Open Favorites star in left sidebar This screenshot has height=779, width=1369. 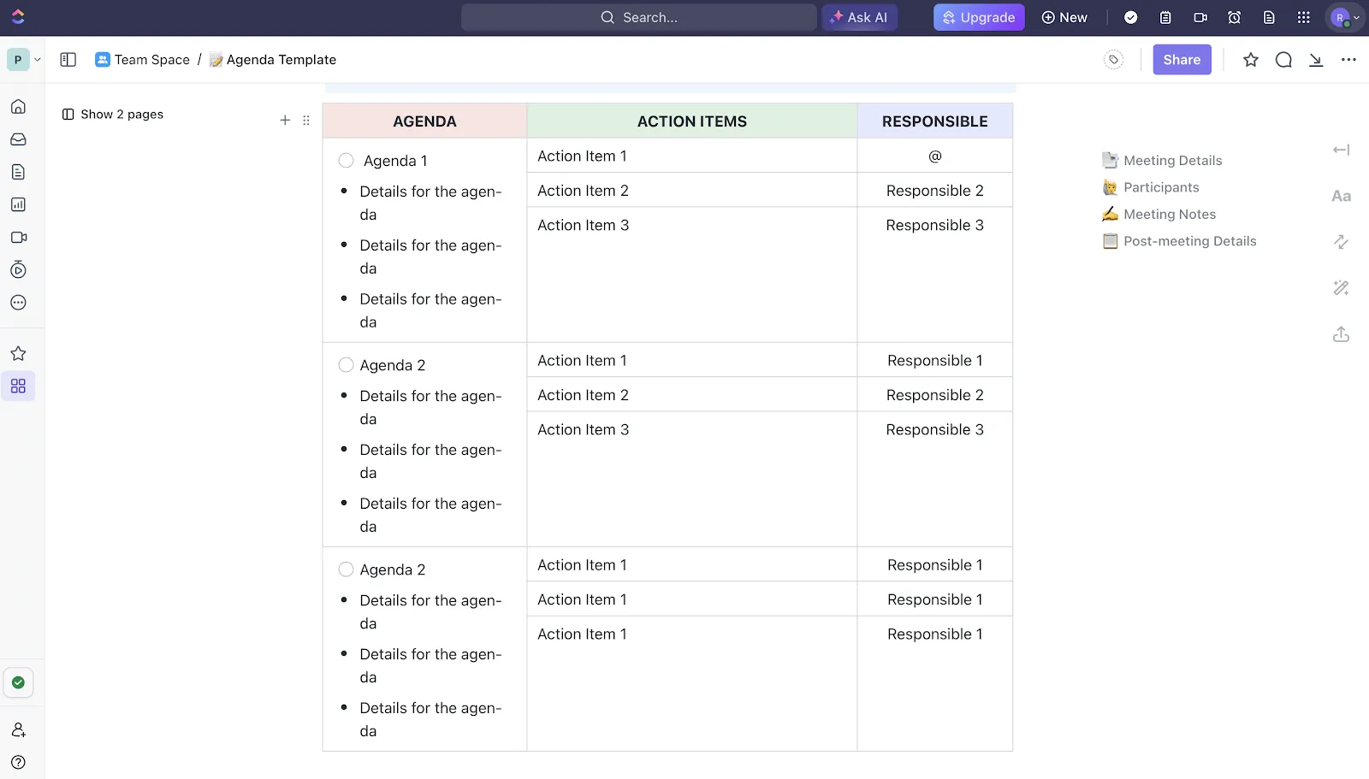(18, 353)
